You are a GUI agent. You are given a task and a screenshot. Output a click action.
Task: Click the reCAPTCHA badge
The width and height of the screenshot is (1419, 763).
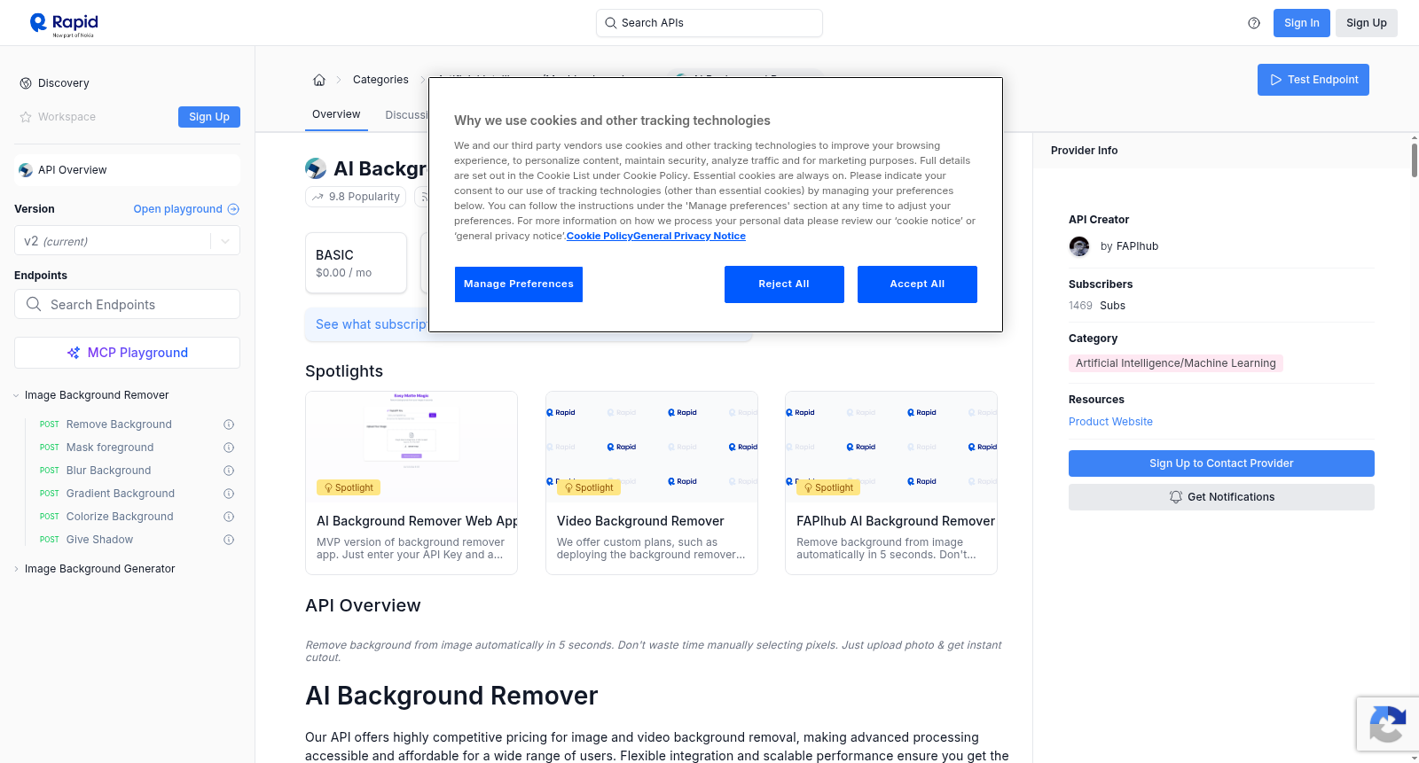(1387, 724)
